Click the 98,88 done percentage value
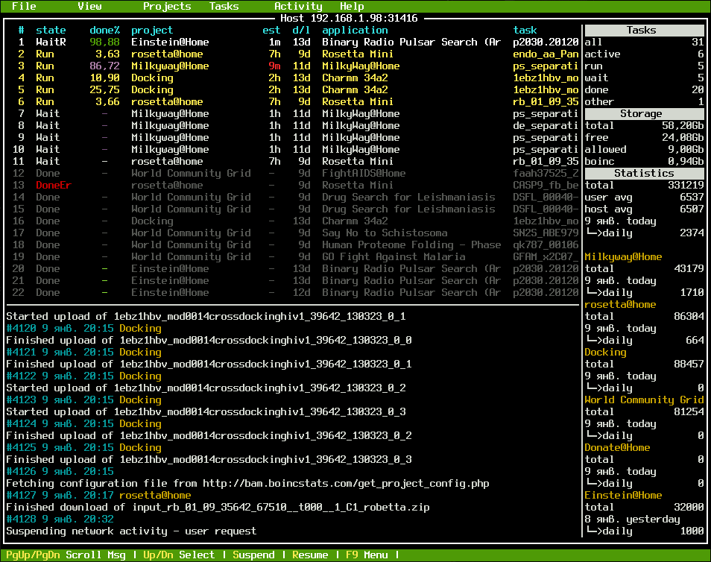Viewport: 711px width, 562px height. [105, 42]
